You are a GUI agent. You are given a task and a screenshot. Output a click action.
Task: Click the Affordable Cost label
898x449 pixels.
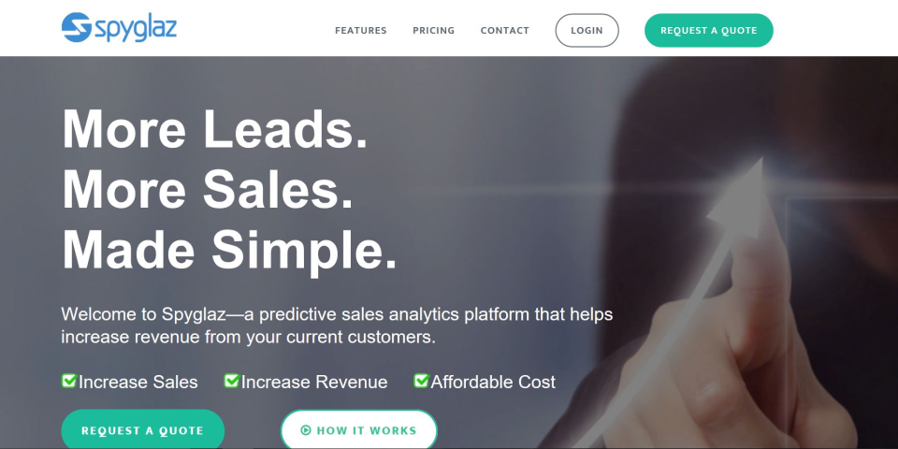click(493, 382)
